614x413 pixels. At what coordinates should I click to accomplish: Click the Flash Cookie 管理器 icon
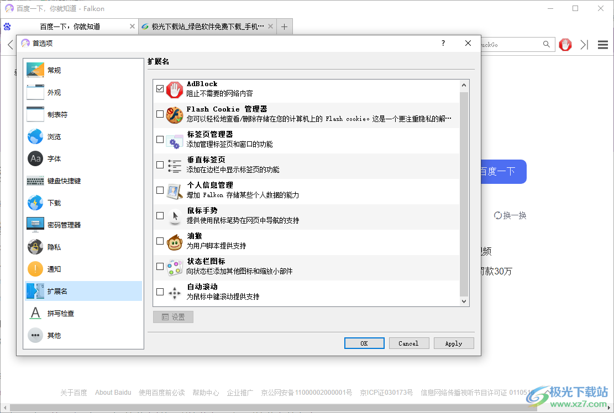click(x=174, y=115)
